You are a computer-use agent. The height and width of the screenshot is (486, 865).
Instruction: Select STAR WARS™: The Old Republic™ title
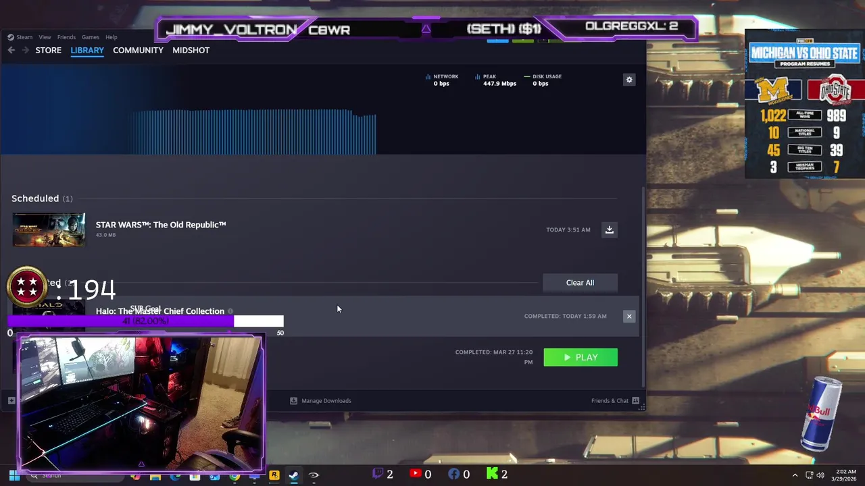pyautogui.click(x=161, y=225)
